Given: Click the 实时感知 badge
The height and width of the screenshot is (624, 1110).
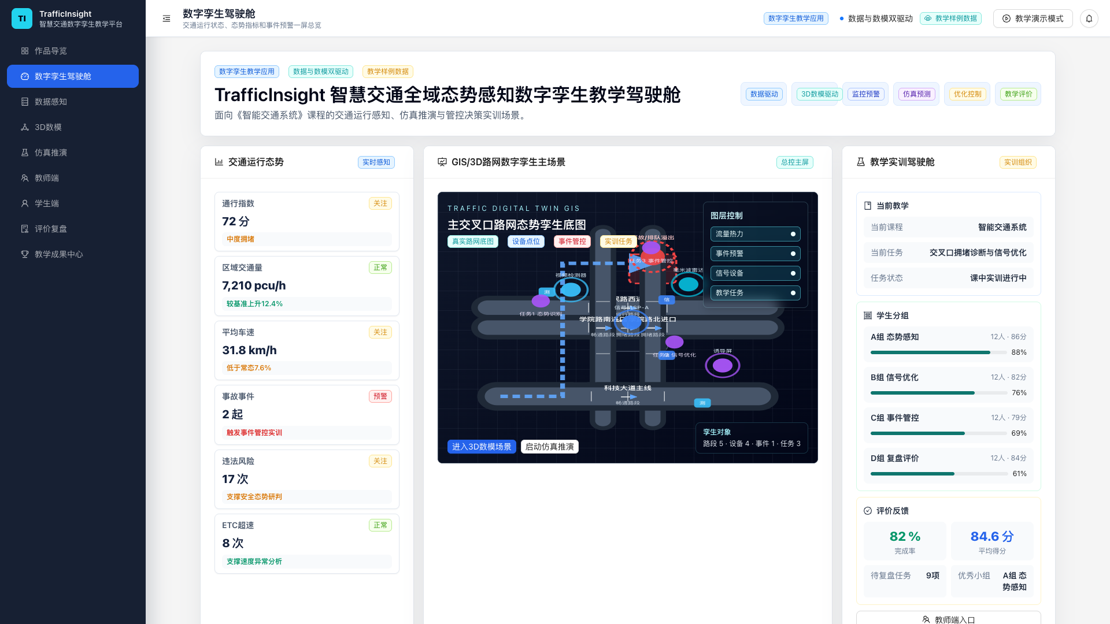Looking at the screenshot, I should pyautogui.click(x=376, y=162).
